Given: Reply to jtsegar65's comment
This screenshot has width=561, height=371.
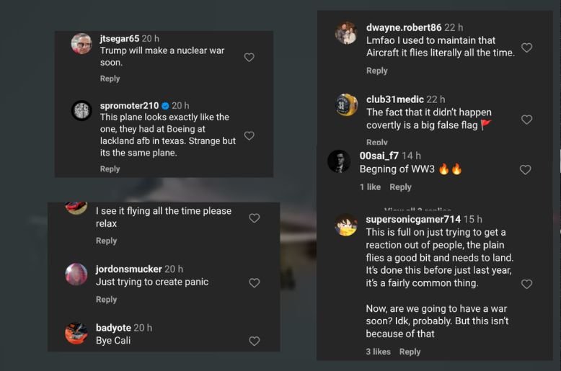Looking at the screenshot, I should [110, 79].
